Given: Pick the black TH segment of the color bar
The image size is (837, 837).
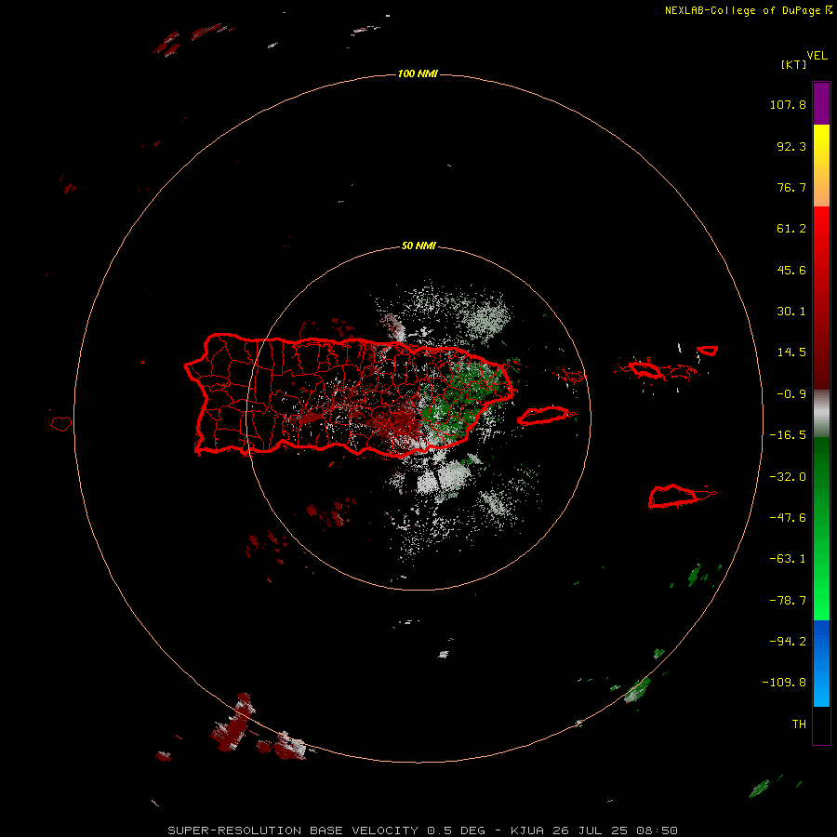Looking at the screenshot, I should 821,725.
